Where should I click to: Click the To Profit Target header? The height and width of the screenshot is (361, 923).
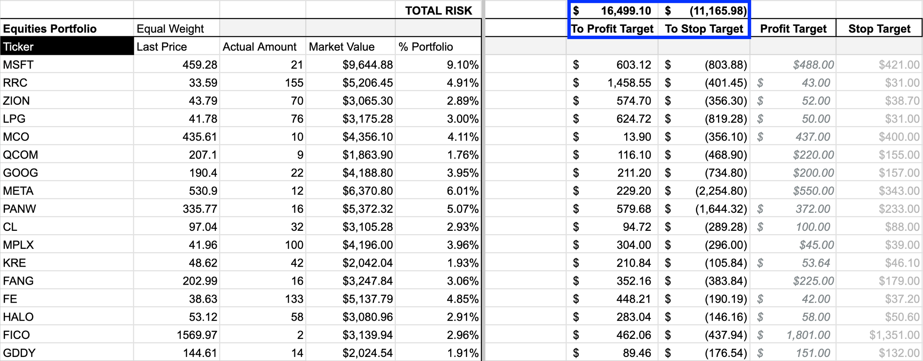(x=612, y=28)
